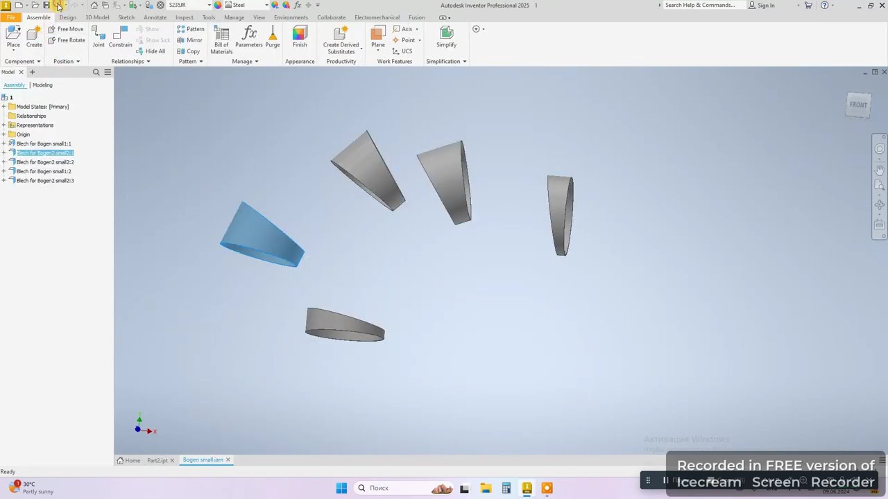The image size is (888, 499).
Task: Select Blech for Bogen2 small2:1 in browser
Action: coord(44,152)
